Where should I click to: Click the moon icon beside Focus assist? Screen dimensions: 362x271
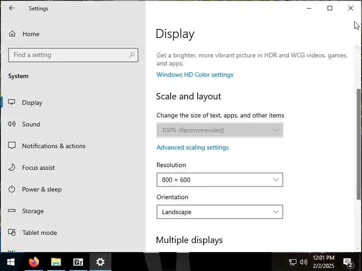[12, 167]
